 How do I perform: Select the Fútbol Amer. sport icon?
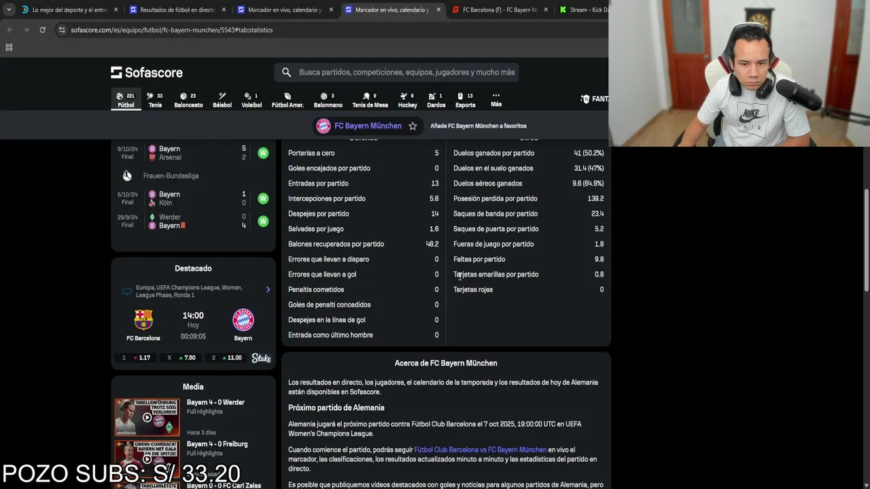[288, 100]
